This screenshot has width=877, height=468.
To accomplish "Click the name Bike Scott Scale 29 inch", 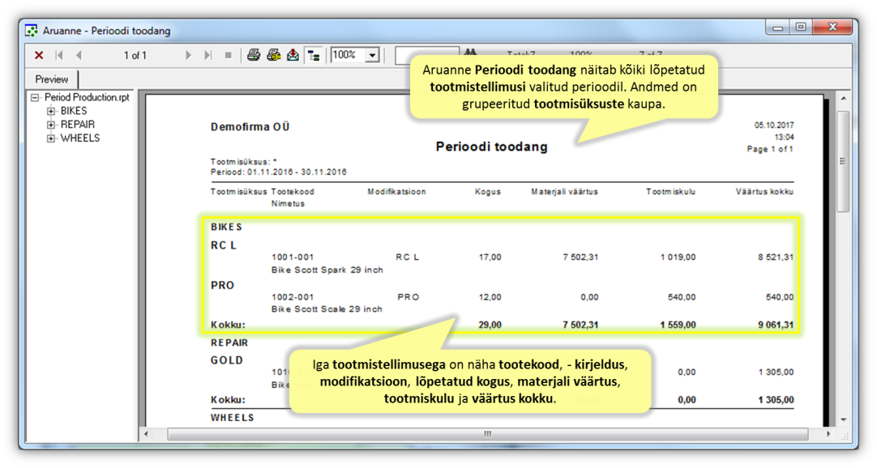I will 327,308.
